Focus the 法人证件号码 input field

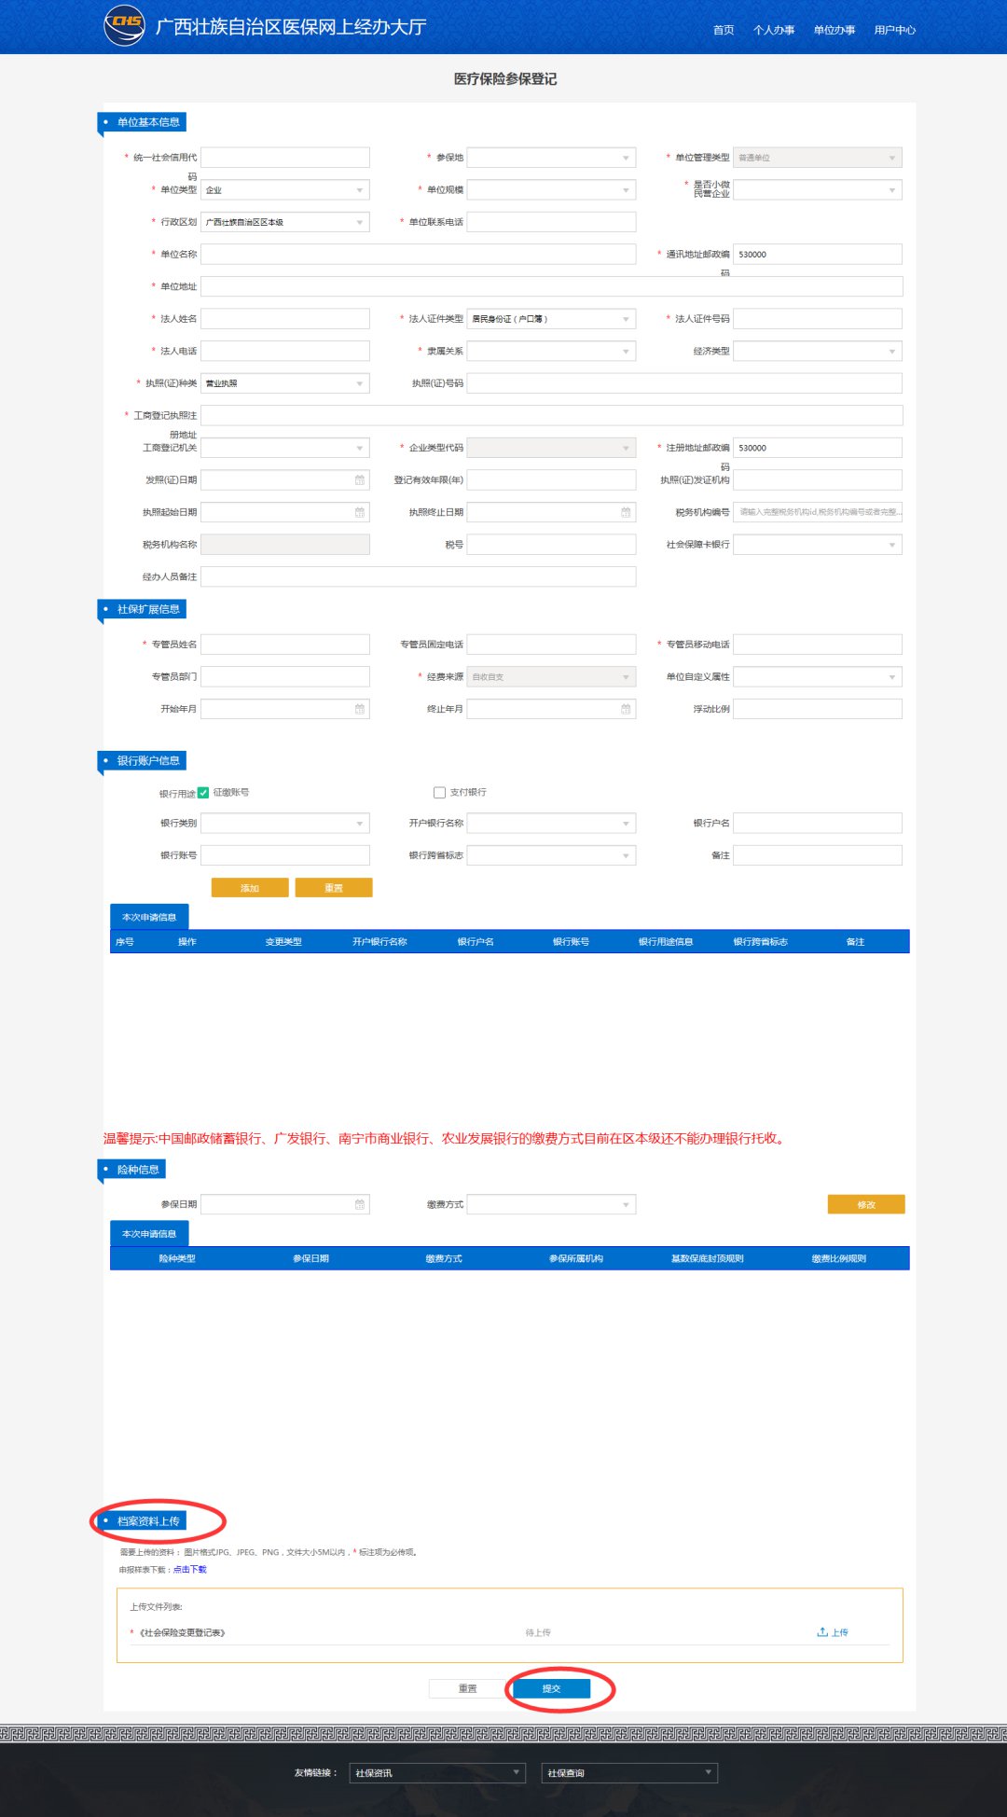(818, 319)
